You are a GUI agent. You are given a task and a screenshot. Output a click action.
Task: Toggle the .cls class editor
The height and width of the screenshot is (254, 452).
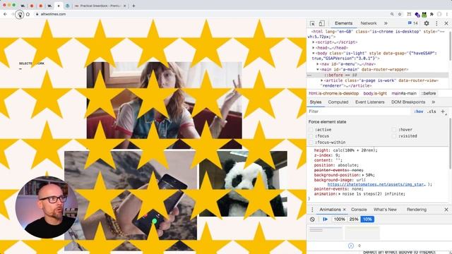(432, 111)
